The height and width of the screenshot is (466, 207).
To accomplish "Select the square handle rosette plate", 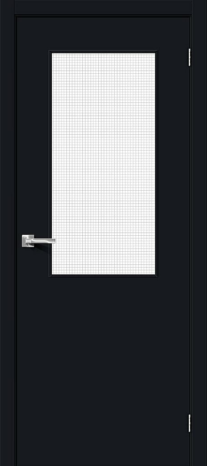I will 28,241.
